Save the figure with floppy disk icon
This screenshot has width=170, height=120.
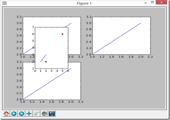(x=52, y=114)
